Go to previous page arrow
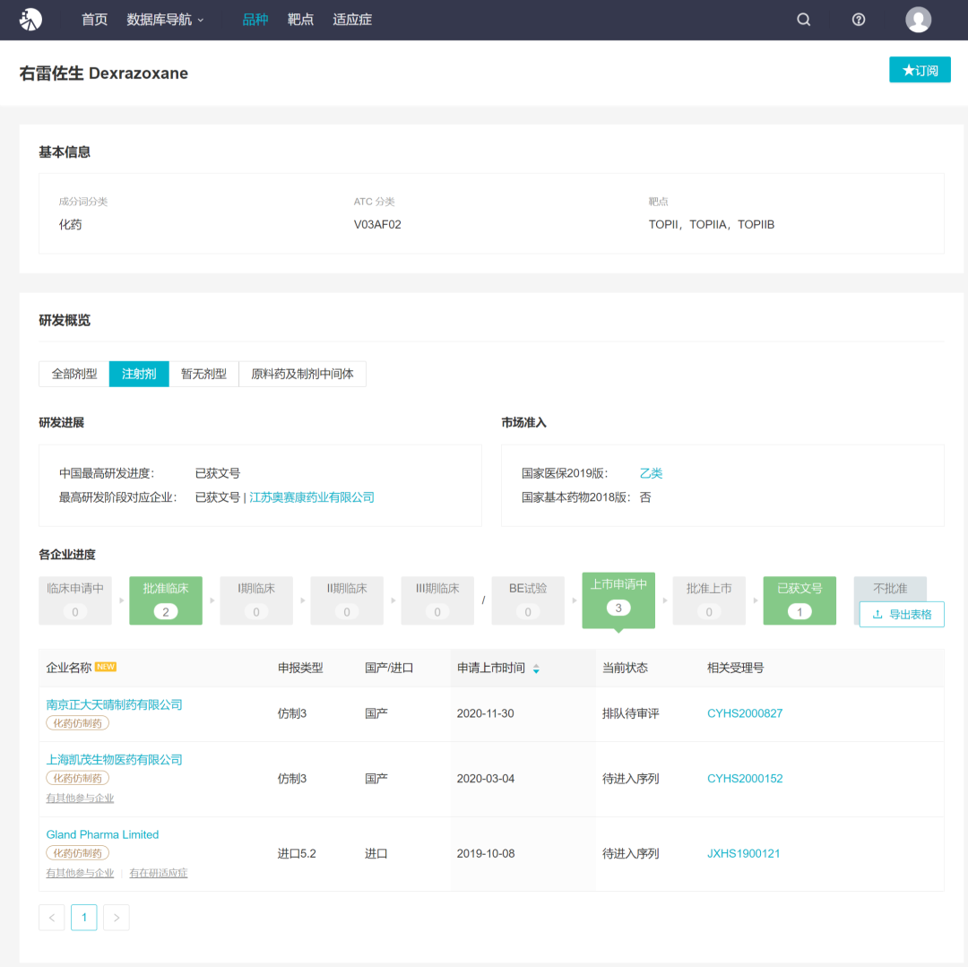 point(52,918)
